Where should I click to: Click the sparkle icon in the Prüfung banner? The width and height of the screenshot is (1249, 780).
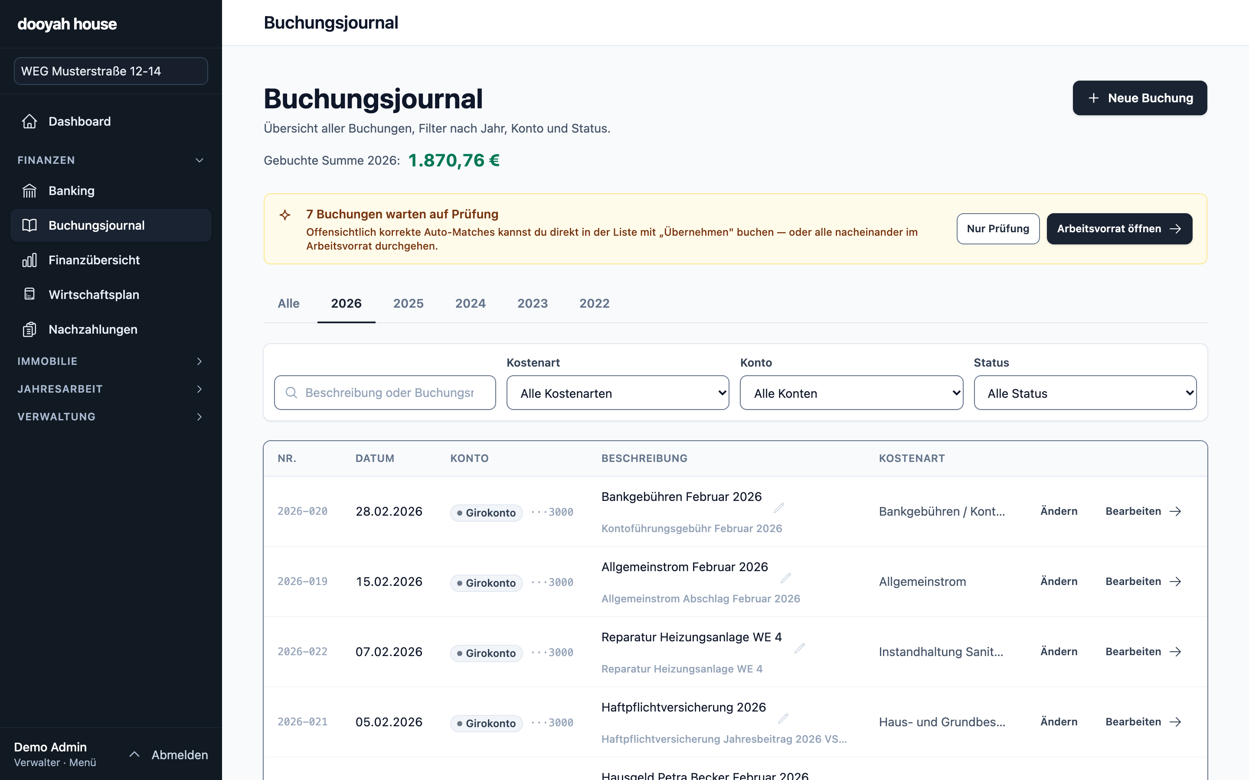[x=285, y=214]
